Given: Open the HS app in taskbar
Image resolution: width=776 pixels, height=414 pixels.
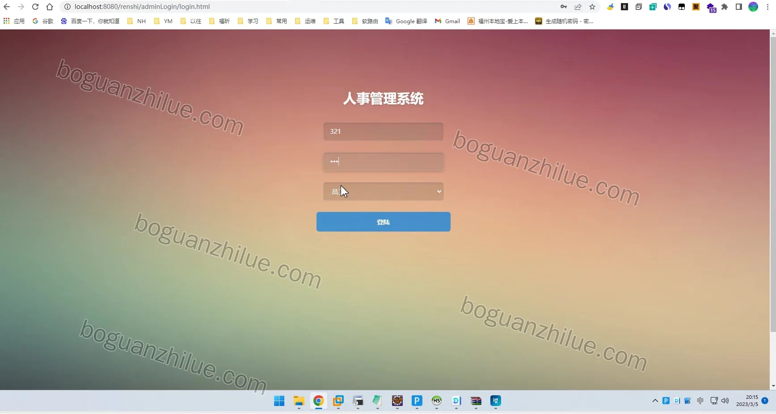Looking at the screenshot, I should pyautogui.click(x=437, y=401).
